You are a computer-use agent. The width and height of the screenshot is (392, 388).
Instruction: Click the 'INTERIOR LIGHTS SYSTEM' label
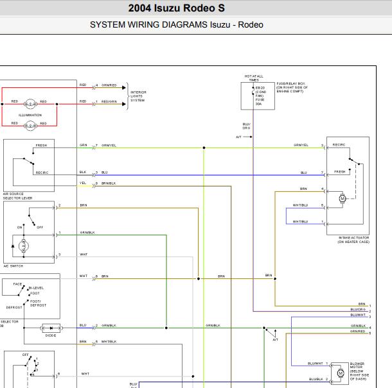138,96
